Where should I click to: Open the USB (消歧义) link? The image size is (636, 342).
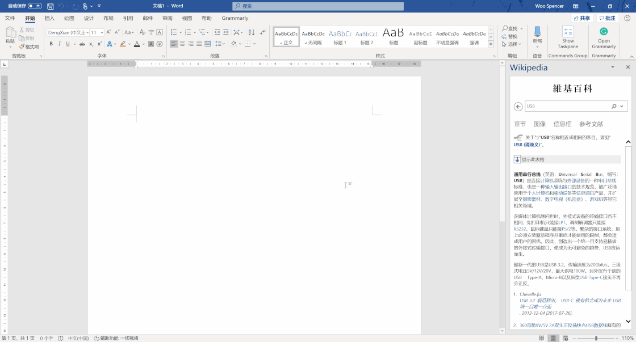[528, 145]
